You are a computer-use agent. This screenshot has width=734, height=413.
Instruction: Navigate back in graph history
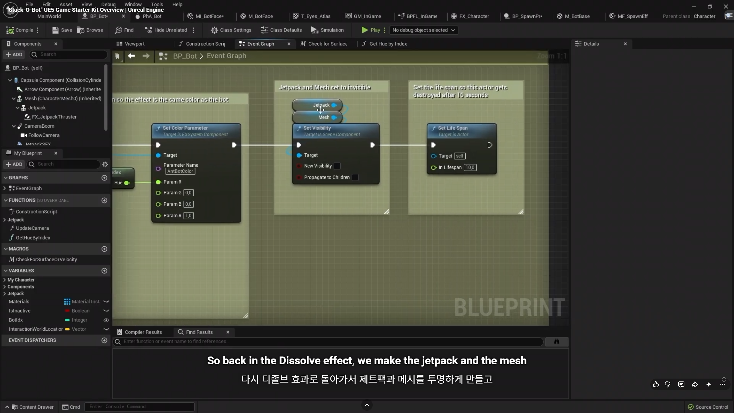(x=131, y=56)
